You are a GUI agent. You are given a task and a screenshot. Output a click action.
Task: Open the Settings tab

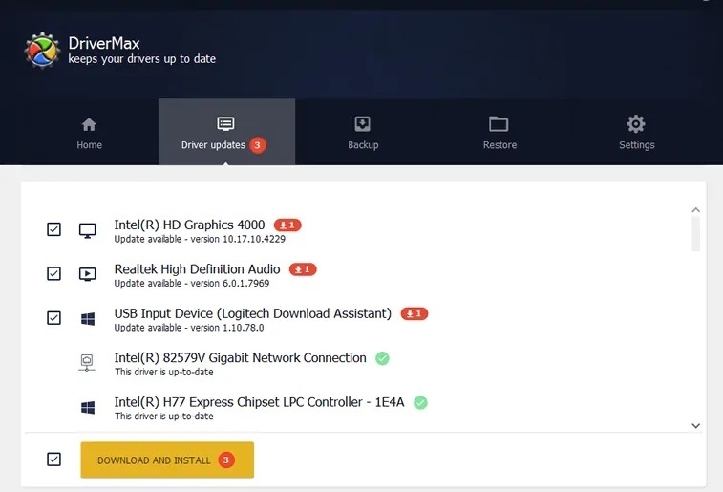[636, 133]
